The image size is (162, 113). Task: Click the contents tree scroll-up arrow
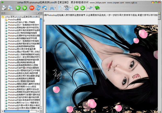[41, 17]
